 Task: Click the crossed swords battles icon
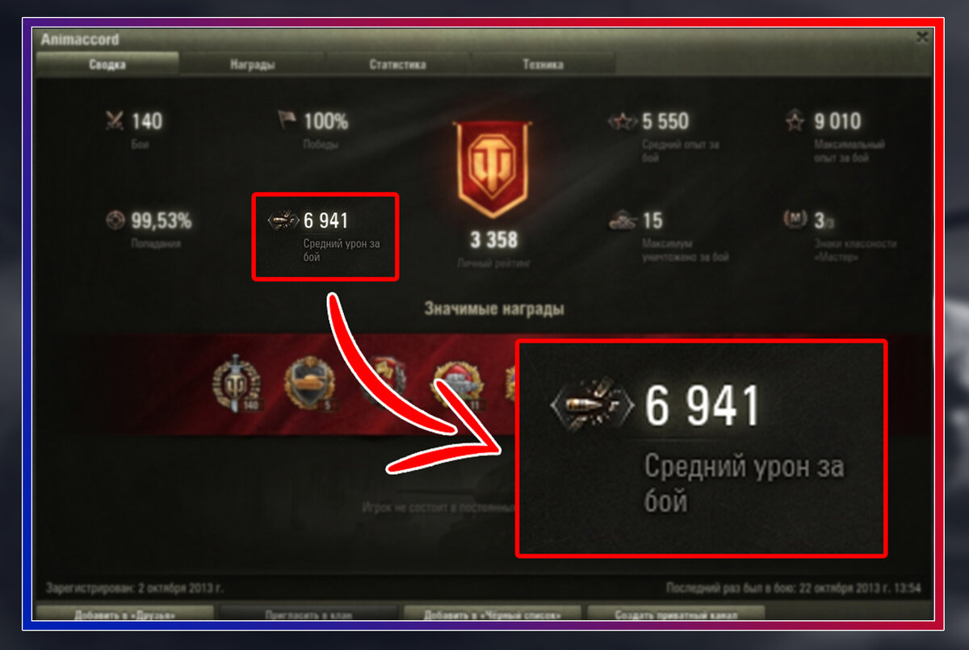pyautogui.click(x=115, y=121)
